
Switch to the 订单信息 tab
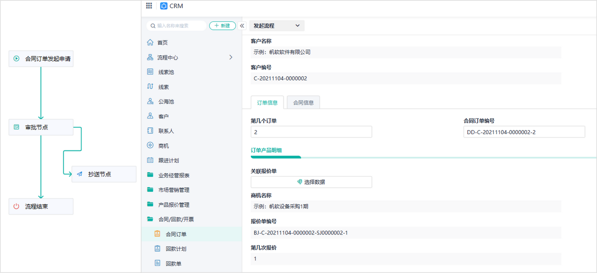click(267, 102)
